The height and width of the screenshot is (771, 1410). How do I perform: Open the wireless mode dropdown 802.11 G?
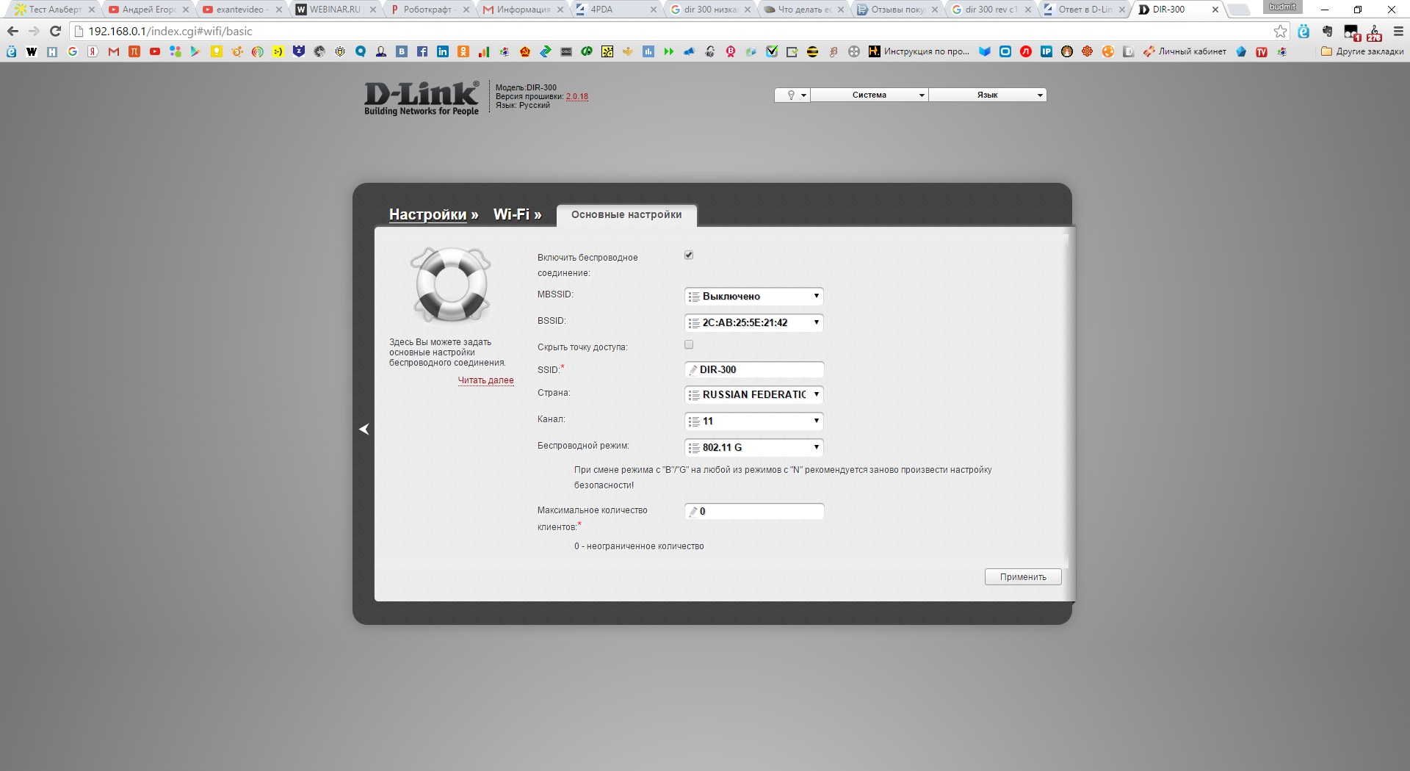point(753,448)
